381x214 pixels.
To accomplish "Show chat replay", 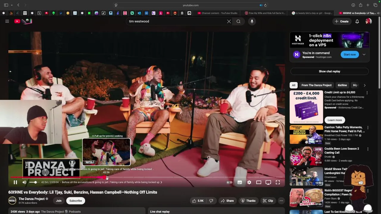I will point(330,71).
